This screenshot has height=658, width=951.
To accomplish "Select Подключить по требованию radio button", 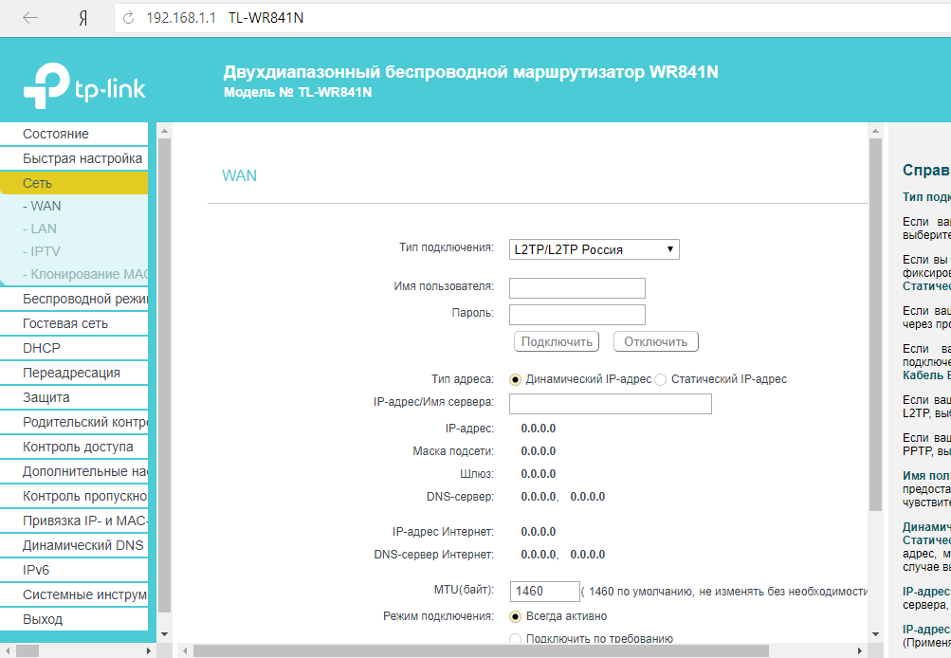I will tap(516, 639).
